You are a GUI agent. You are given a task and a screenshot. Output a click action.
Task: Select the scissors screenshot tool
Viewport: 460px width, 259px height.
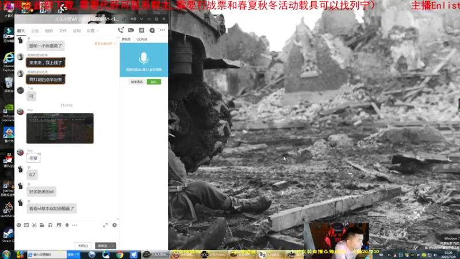point(34,225)
